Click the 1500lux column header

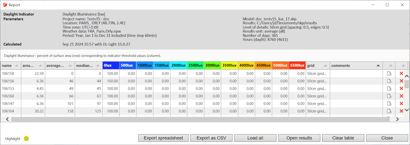[x=161, y=65]
